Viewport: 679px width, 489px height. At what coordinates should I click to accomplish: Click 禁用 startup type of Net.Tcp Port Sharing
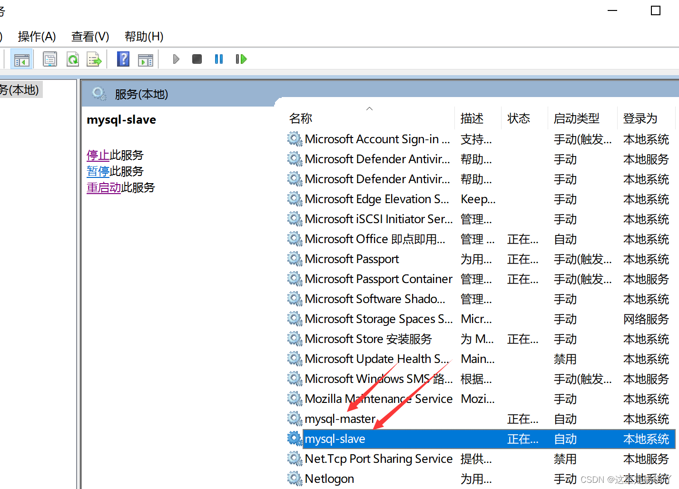tap(565, 459)
